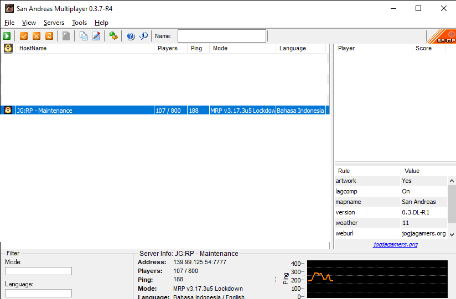Click the SA:MP logo in the toolbar corner
This screenshot has width=456, height=299.
pos(441,36)
